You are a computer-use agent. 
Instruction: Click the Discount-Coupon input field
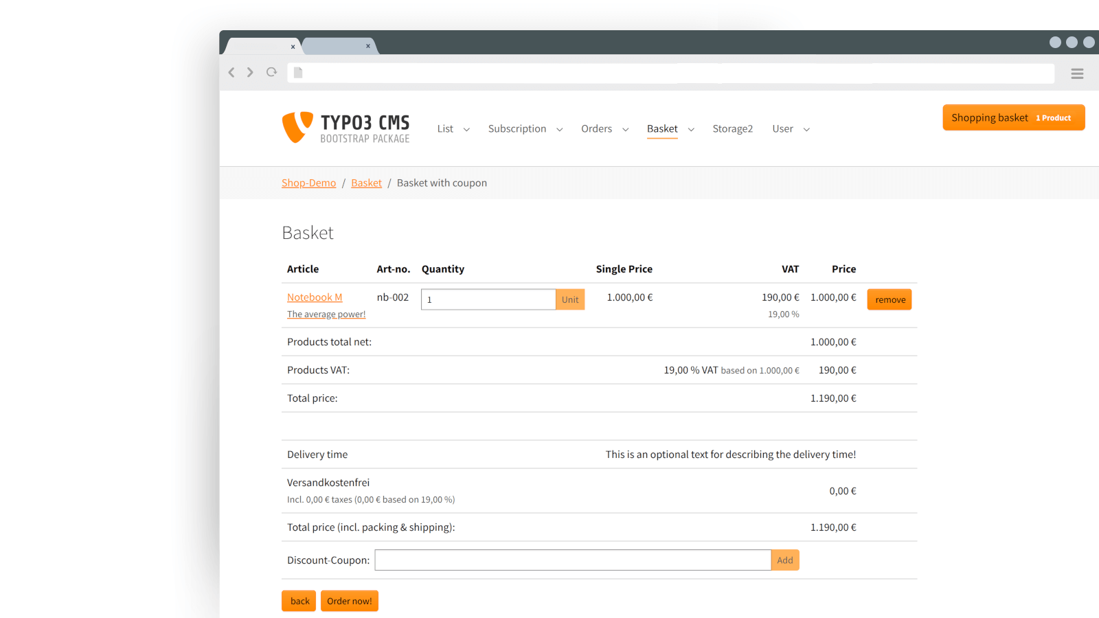(x=572, y=560)
